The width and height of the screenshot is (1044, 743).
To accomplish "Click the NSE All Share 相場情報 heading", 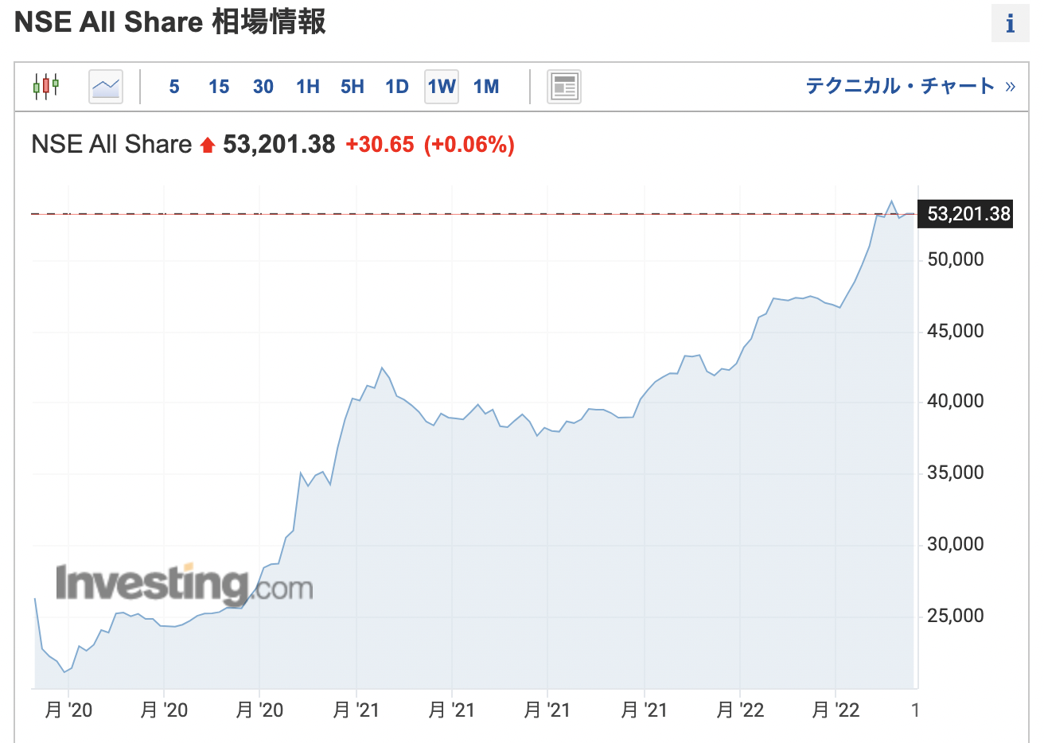I will (170, 21).
